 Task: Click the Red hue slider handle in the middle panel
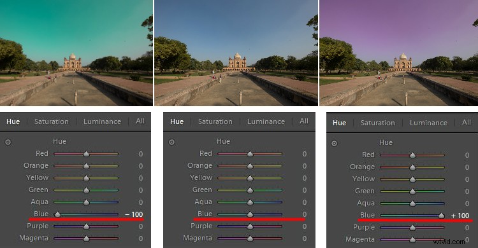250,154
